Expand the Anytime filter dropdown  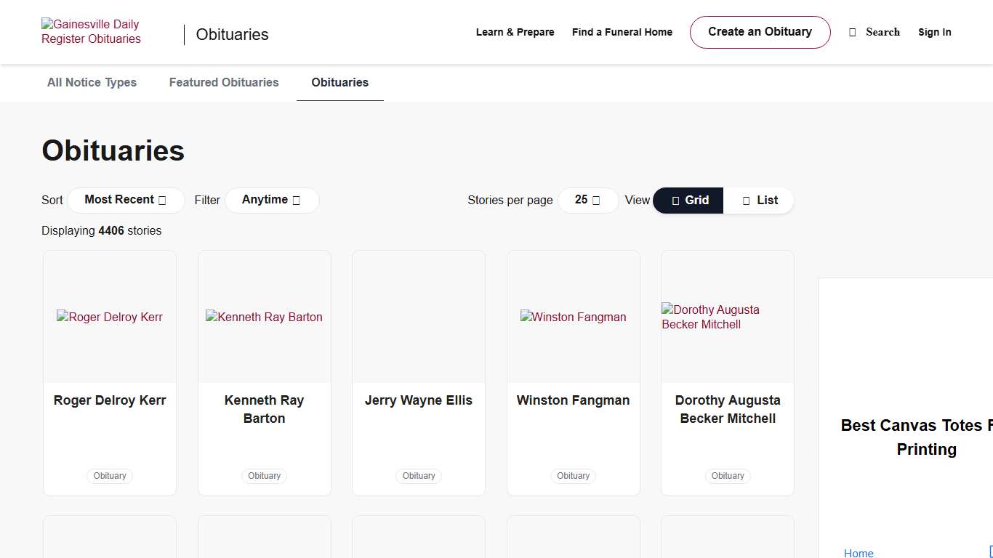pyautogui.click(x=271, y=200)
